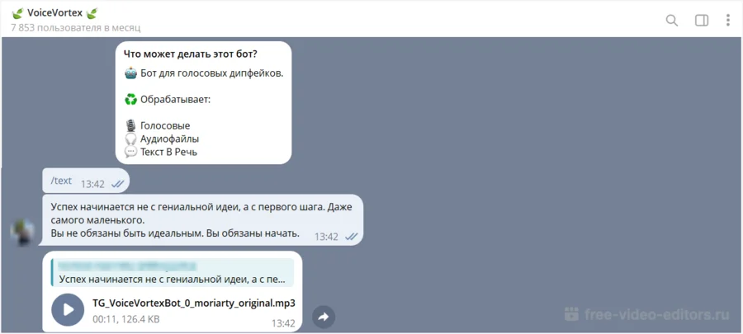Open search in the VoiceVortex chat
743x334 pixels.
(x=672, y=21)
